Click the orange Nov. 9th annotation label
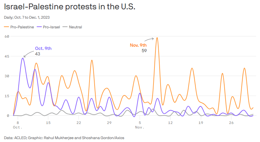 tap(138, 45)
